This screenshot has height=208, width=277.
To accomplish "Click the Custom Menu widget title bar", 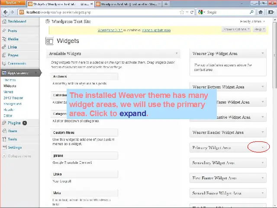I will click(84, 133).
